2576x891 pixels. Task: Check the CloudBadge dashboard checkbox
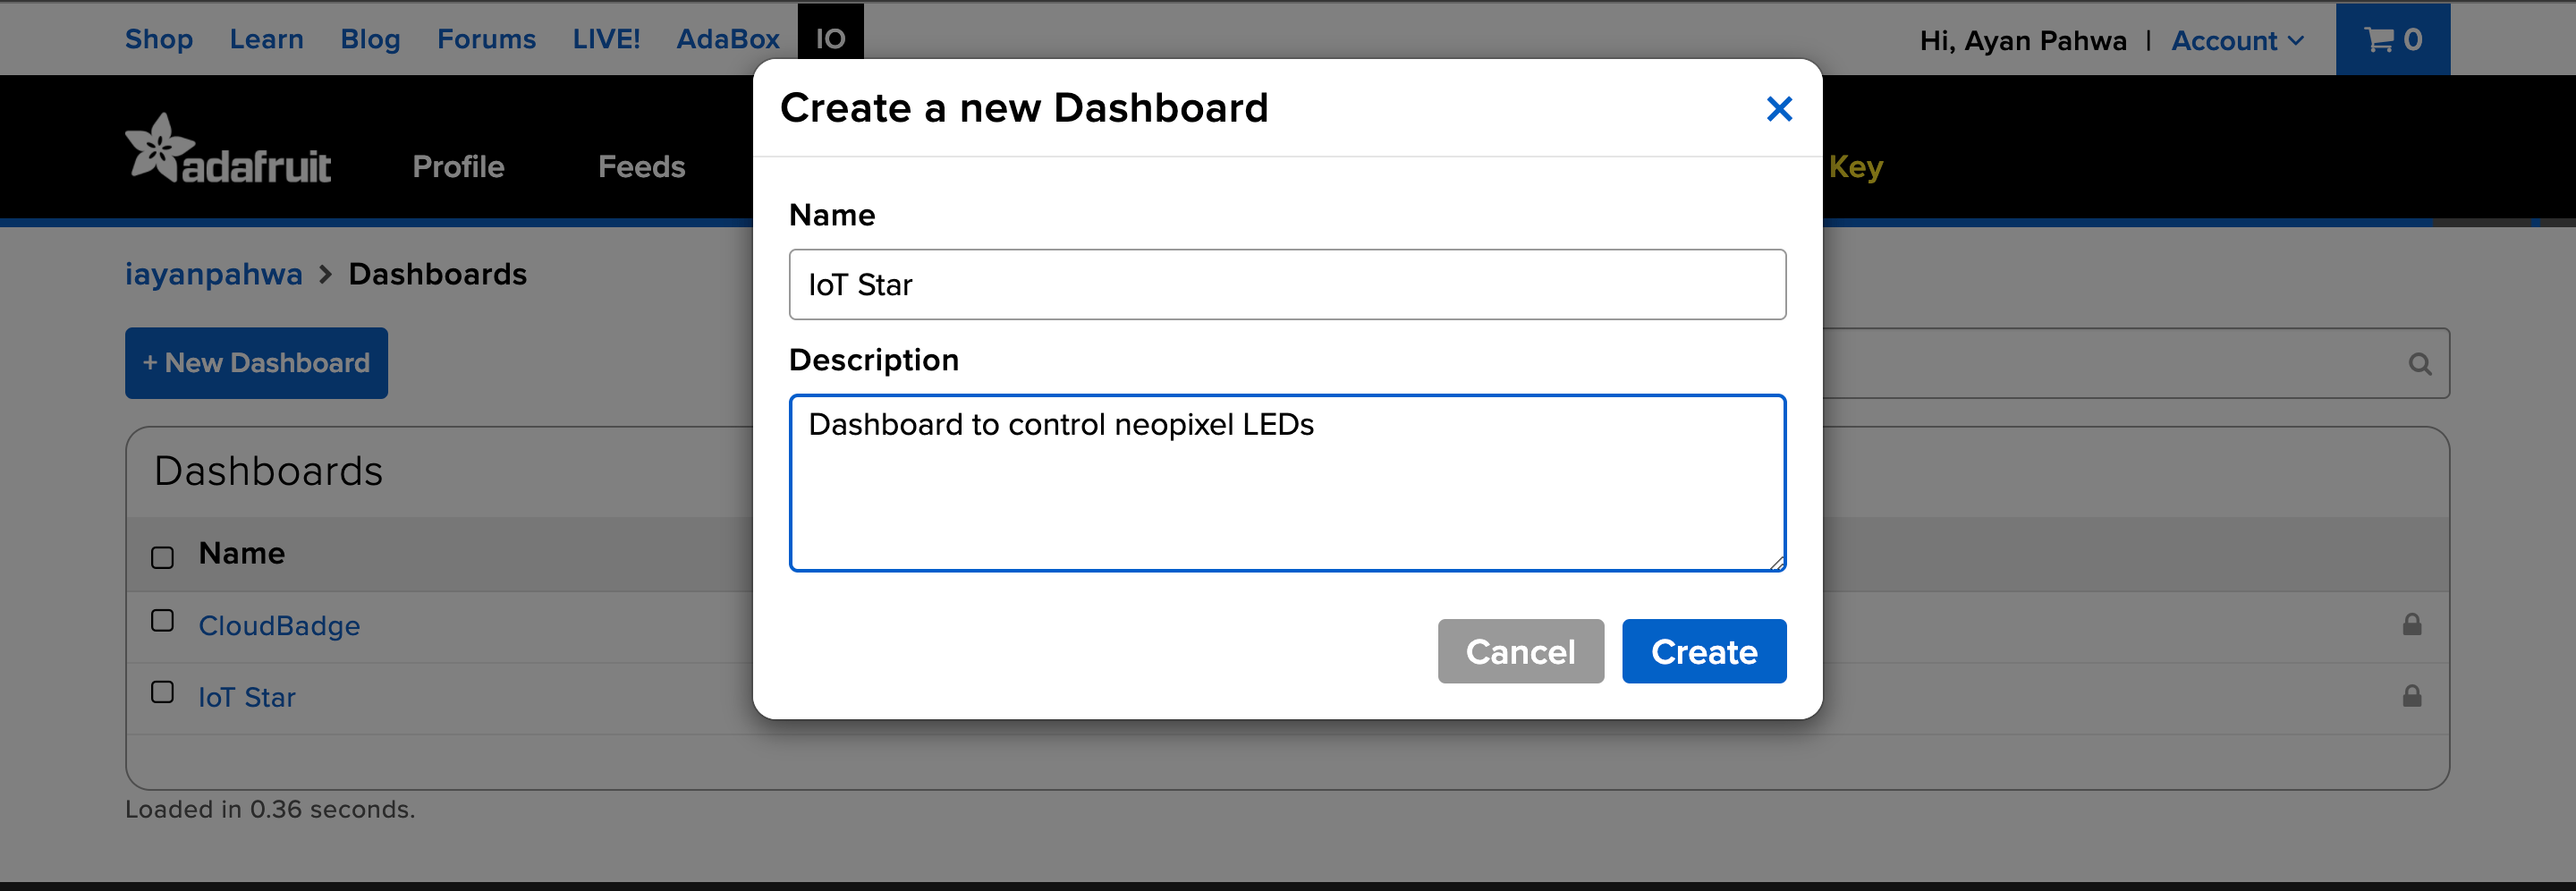162,620
